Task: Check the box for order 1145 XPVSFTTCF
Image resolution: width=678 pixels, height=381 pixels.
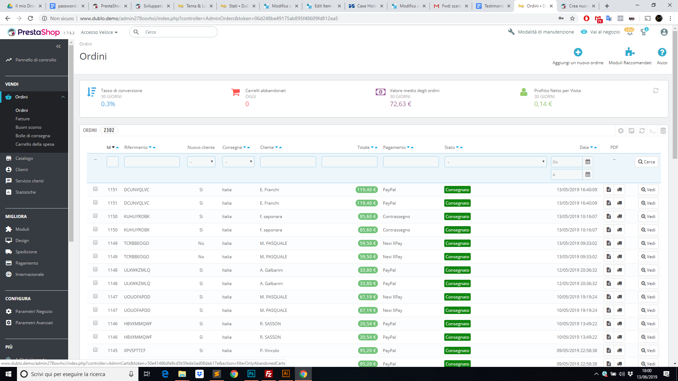Action: (x=95, y=350)
